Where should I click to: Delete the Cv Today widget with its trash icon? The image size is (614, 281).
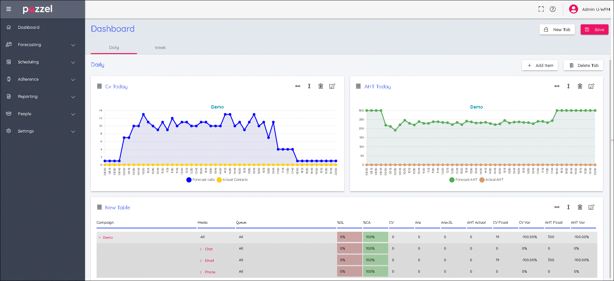pyautogui.click(x=321, y=86)
